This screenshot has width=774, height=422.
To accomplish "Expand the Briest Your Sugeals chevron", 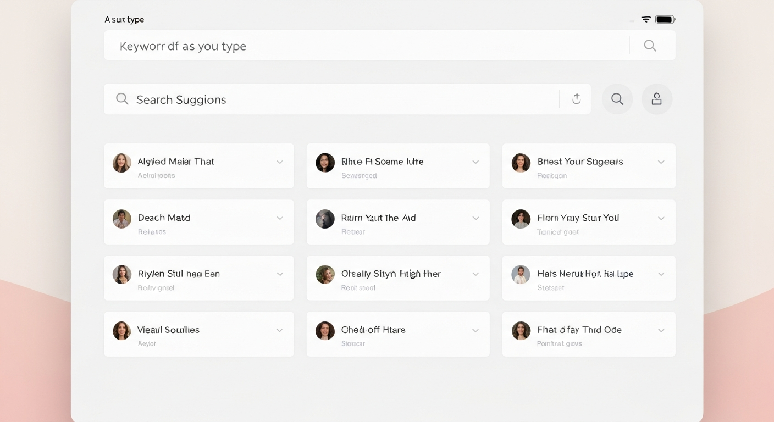I will click(661, 162).
